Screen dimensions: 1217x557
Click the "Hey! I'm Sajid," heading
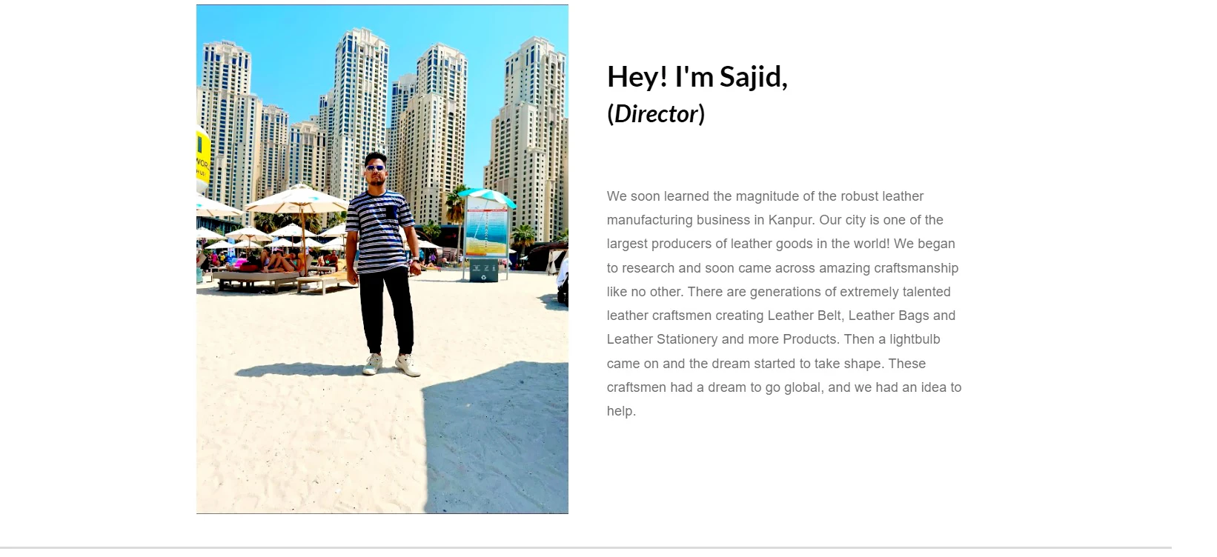pyautogui.click(x=697, y=77)
